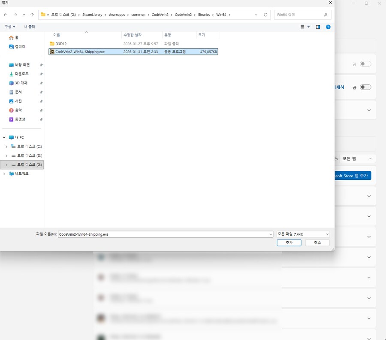The width and height of the screenshot is (386, 340).
Task: Select CodeVein2-Win64-Shipping.exe file
Action: tap(80, 52)
